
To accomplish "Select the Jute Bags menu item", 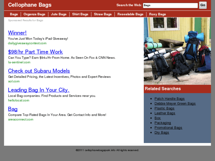I will (x=59, y=14).
